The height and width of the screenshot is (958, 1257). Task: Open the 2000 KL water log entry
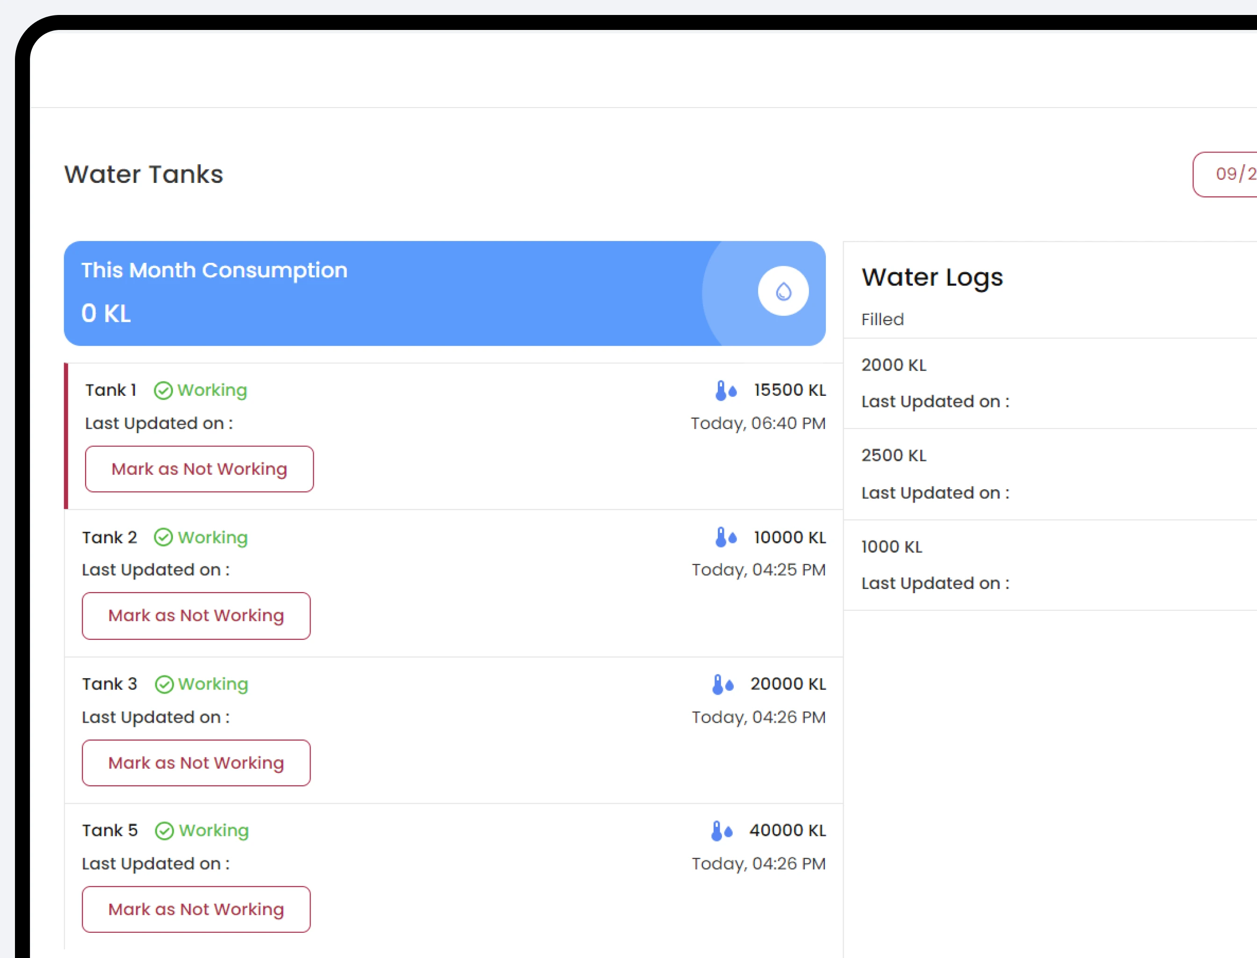[1050, 384]
